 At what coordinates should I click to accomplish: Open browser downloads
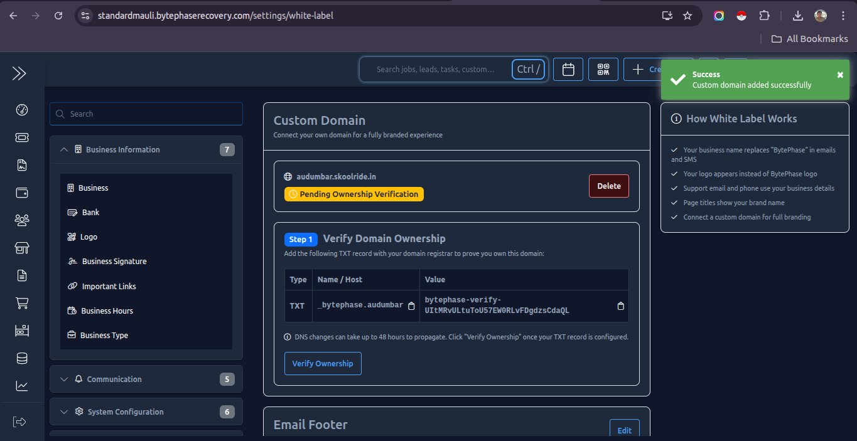click(798, 16)
